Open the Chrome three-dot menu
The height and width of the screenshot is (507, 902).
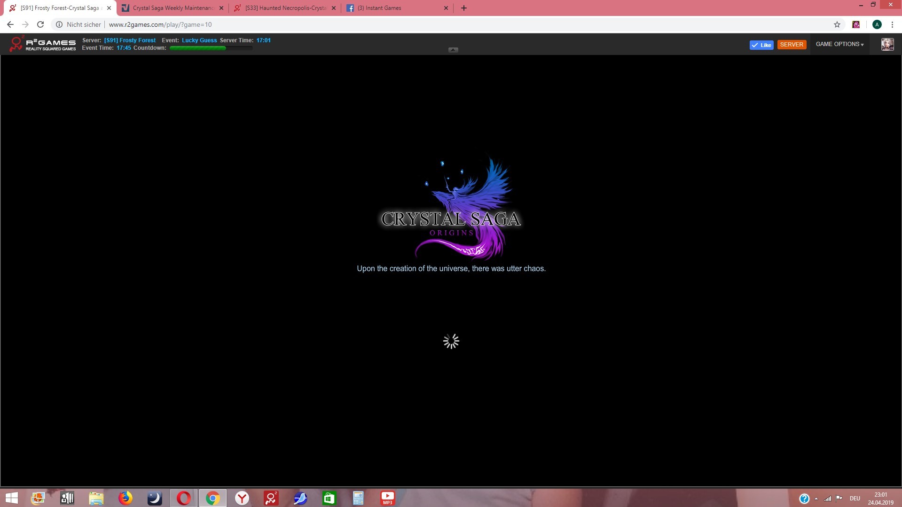[892, 24]
